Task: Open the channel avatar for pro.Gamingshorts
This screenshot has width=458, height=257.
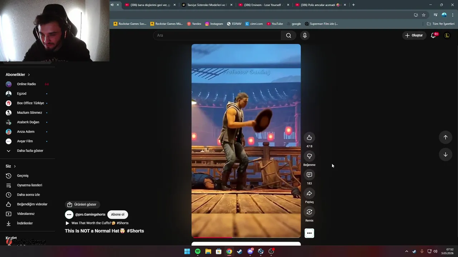Action: [69, 215]
